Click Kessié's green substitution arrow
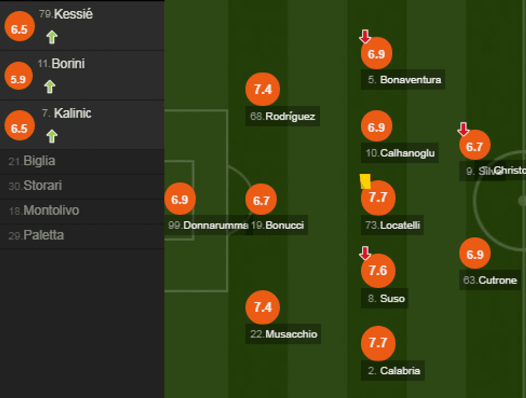This screenshot has width=526, height=398. (x=52, y=37)
